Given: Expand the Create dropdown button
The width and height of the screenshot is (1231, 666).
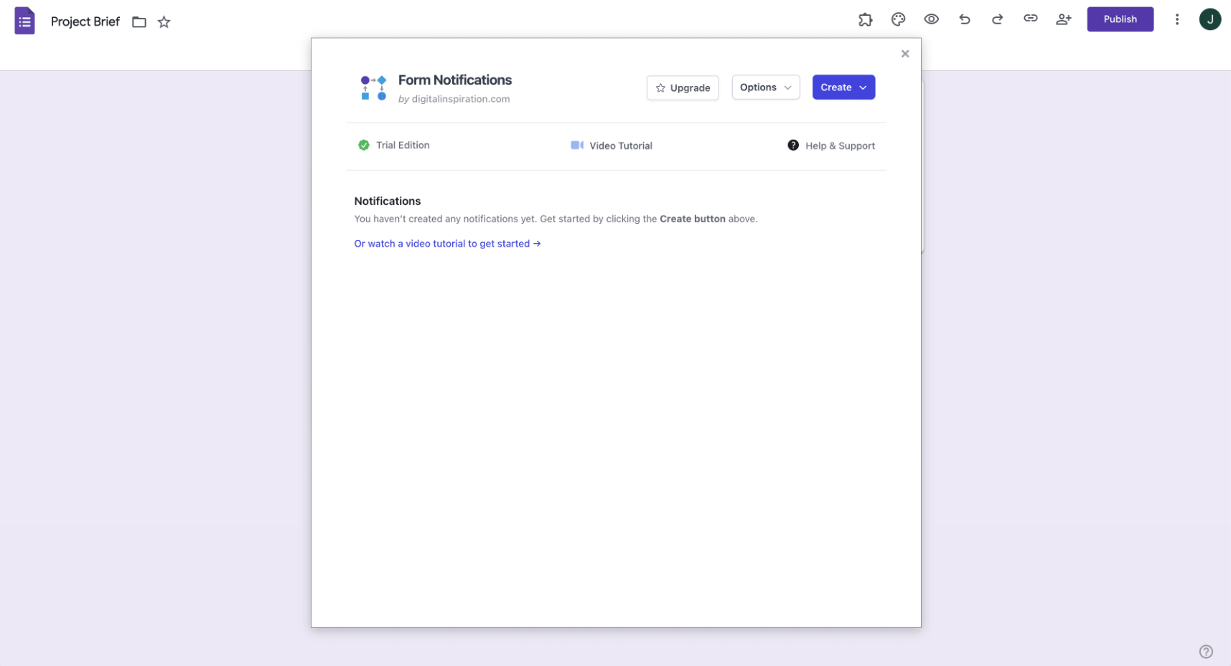Looking at the screenshot, I should point(843,87).
